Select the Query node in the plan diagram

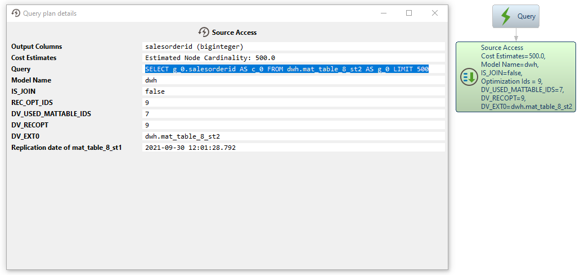(516, 16)
